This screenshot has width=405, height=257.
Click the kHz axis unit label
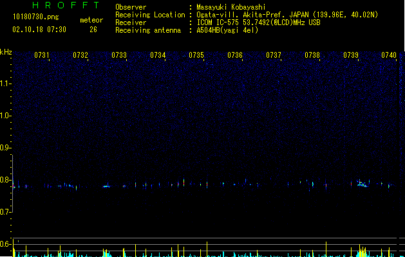coord(6,52)
